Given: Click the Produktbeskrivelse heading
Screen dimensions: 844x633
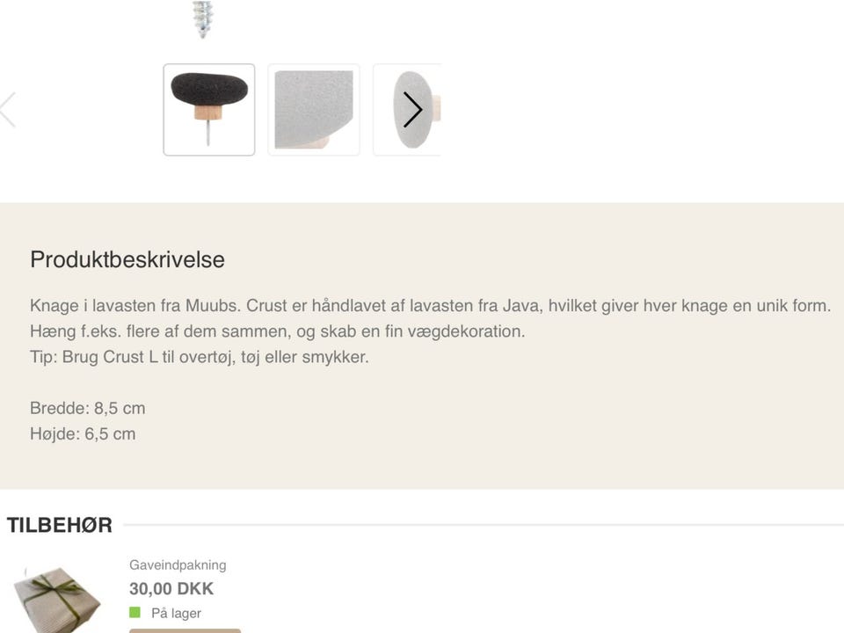Looking at the screenshot, I should [x=127, y=260].
